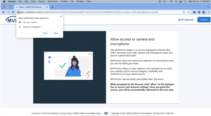This screenshot has height=116, width=211.
Task: Go forward to next page
Action: (x=8, y=12)
